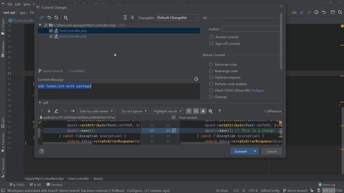
Task: Open the File menu
Action: [x=10, y=4]
